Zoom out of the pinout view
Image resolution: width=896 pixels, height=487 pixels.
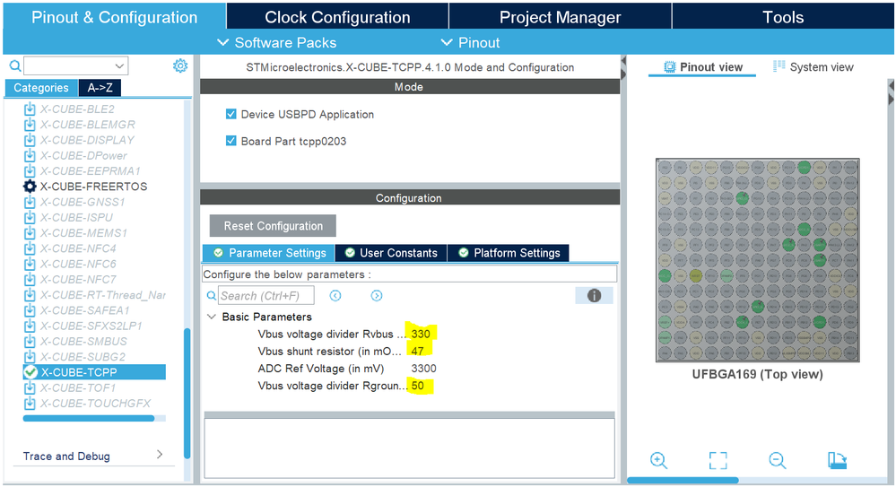point(777,460)
